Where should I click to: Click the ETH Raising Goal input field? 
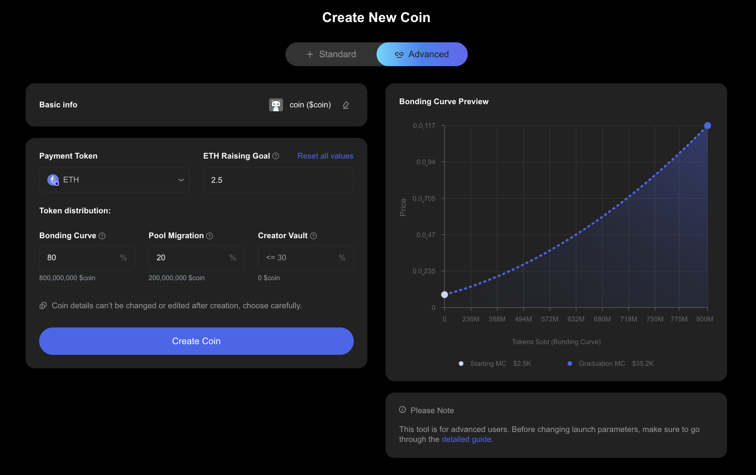(278, 180)
